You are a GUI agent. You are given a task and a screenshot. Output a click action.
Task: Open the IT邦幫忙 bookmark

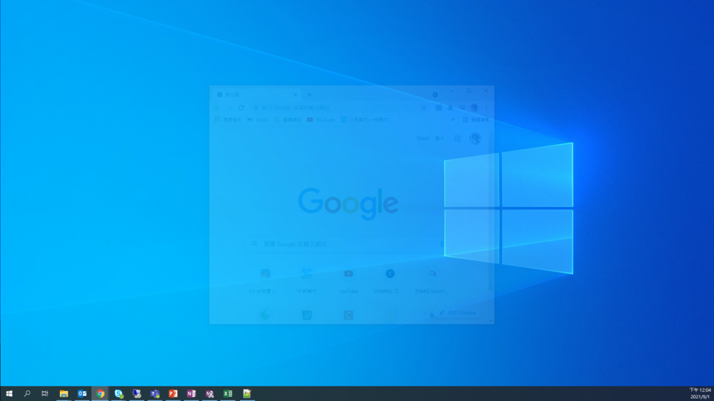click(x=365, y=120)
